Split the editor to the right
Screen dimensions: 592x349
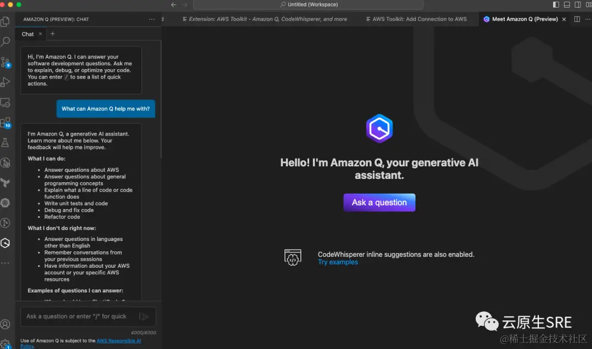[577, 19]
